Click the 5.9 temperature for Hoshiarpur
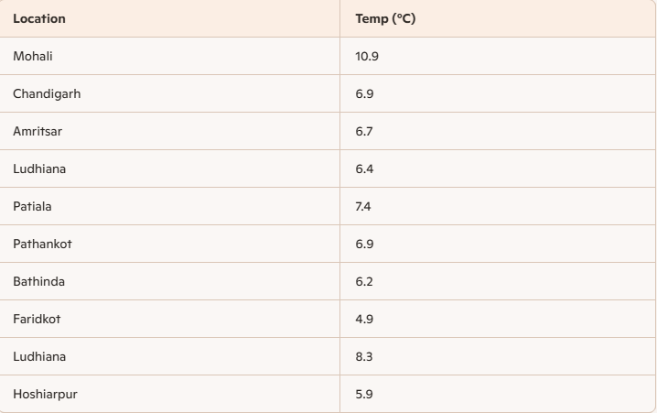Image resolution: width=657 pixels, height=413 pixels. (364, 394)
